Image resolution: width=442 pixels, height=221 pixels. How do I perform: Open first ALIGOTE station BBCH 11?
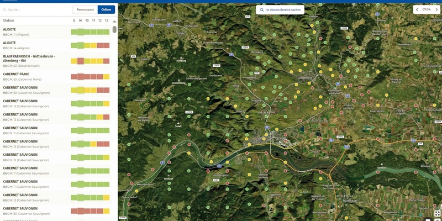point(33,31)
